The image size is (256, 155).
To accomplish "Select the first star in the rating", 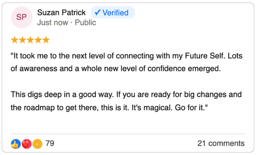I will point(15,40).
